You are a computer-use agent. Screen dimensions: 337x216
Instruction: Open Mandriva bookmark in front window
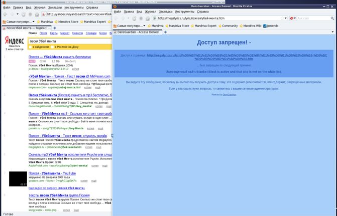(155, 26)
